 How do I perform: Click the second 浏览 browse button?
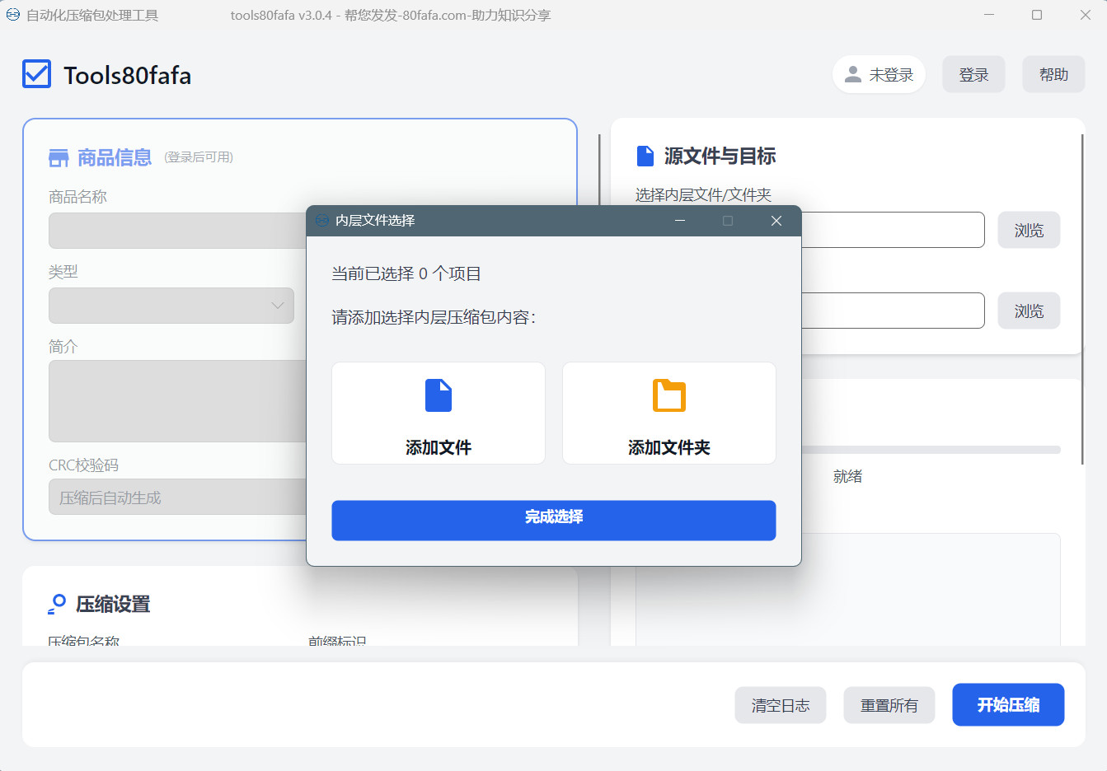(x=1029, y=311)
